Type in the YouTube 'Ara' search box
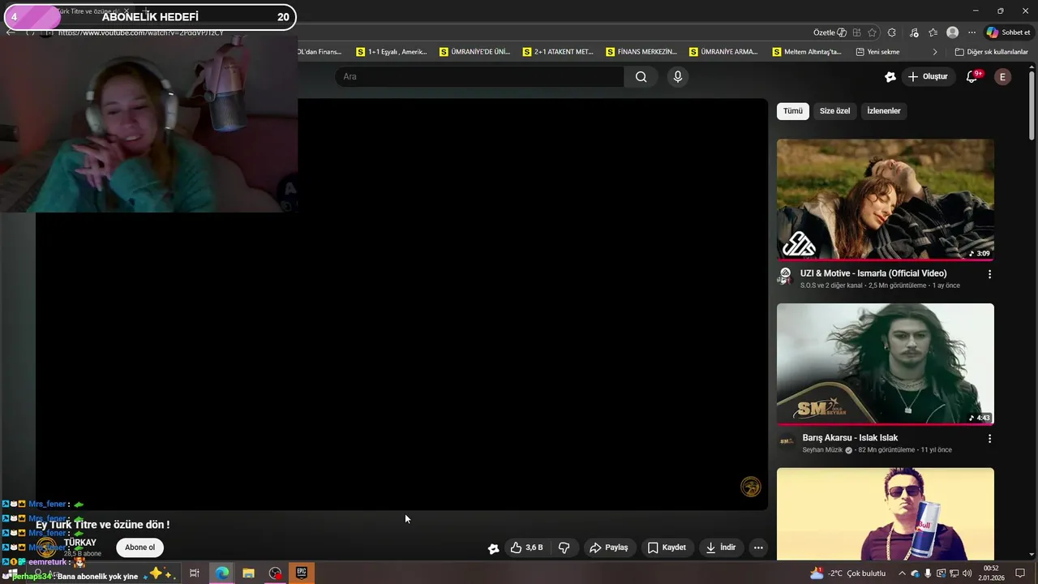This screenshot has width=1038, height=584. click(479, 76)
